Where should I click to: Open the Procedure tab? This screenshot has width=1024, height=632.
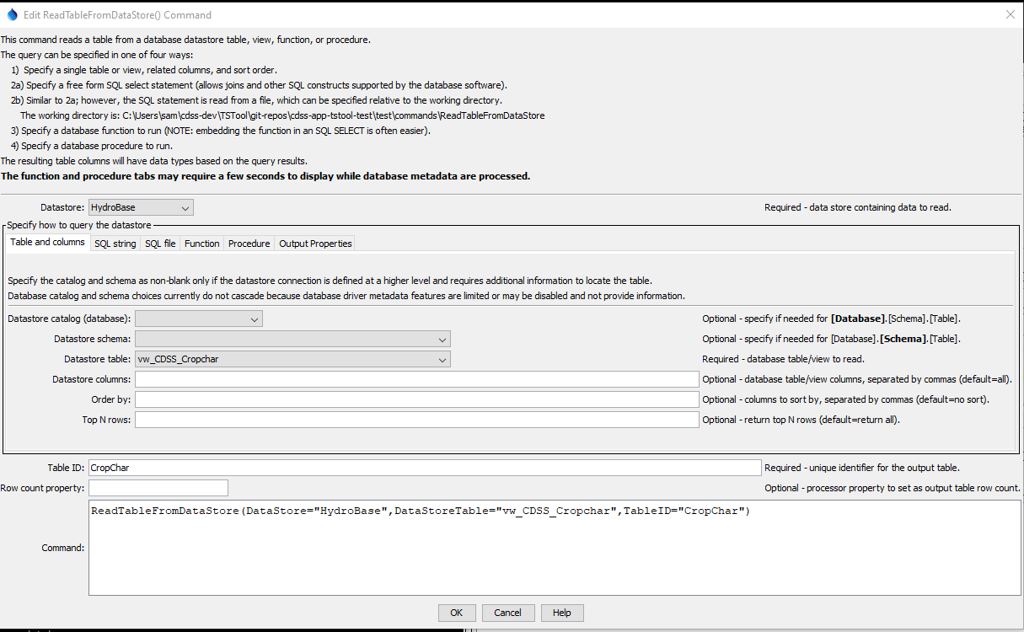point(249,244)
